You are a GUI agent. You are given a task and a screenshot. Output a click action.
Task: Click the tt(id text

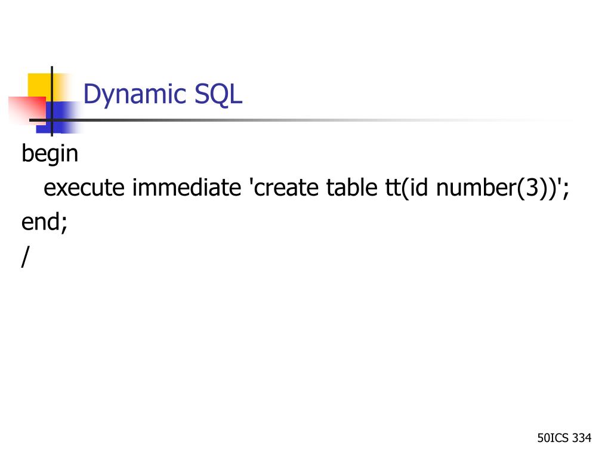click(x=406, y=188)
